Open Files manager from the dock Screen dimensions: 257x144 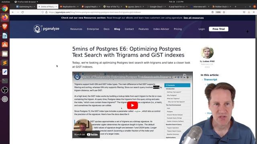[5, 54]
